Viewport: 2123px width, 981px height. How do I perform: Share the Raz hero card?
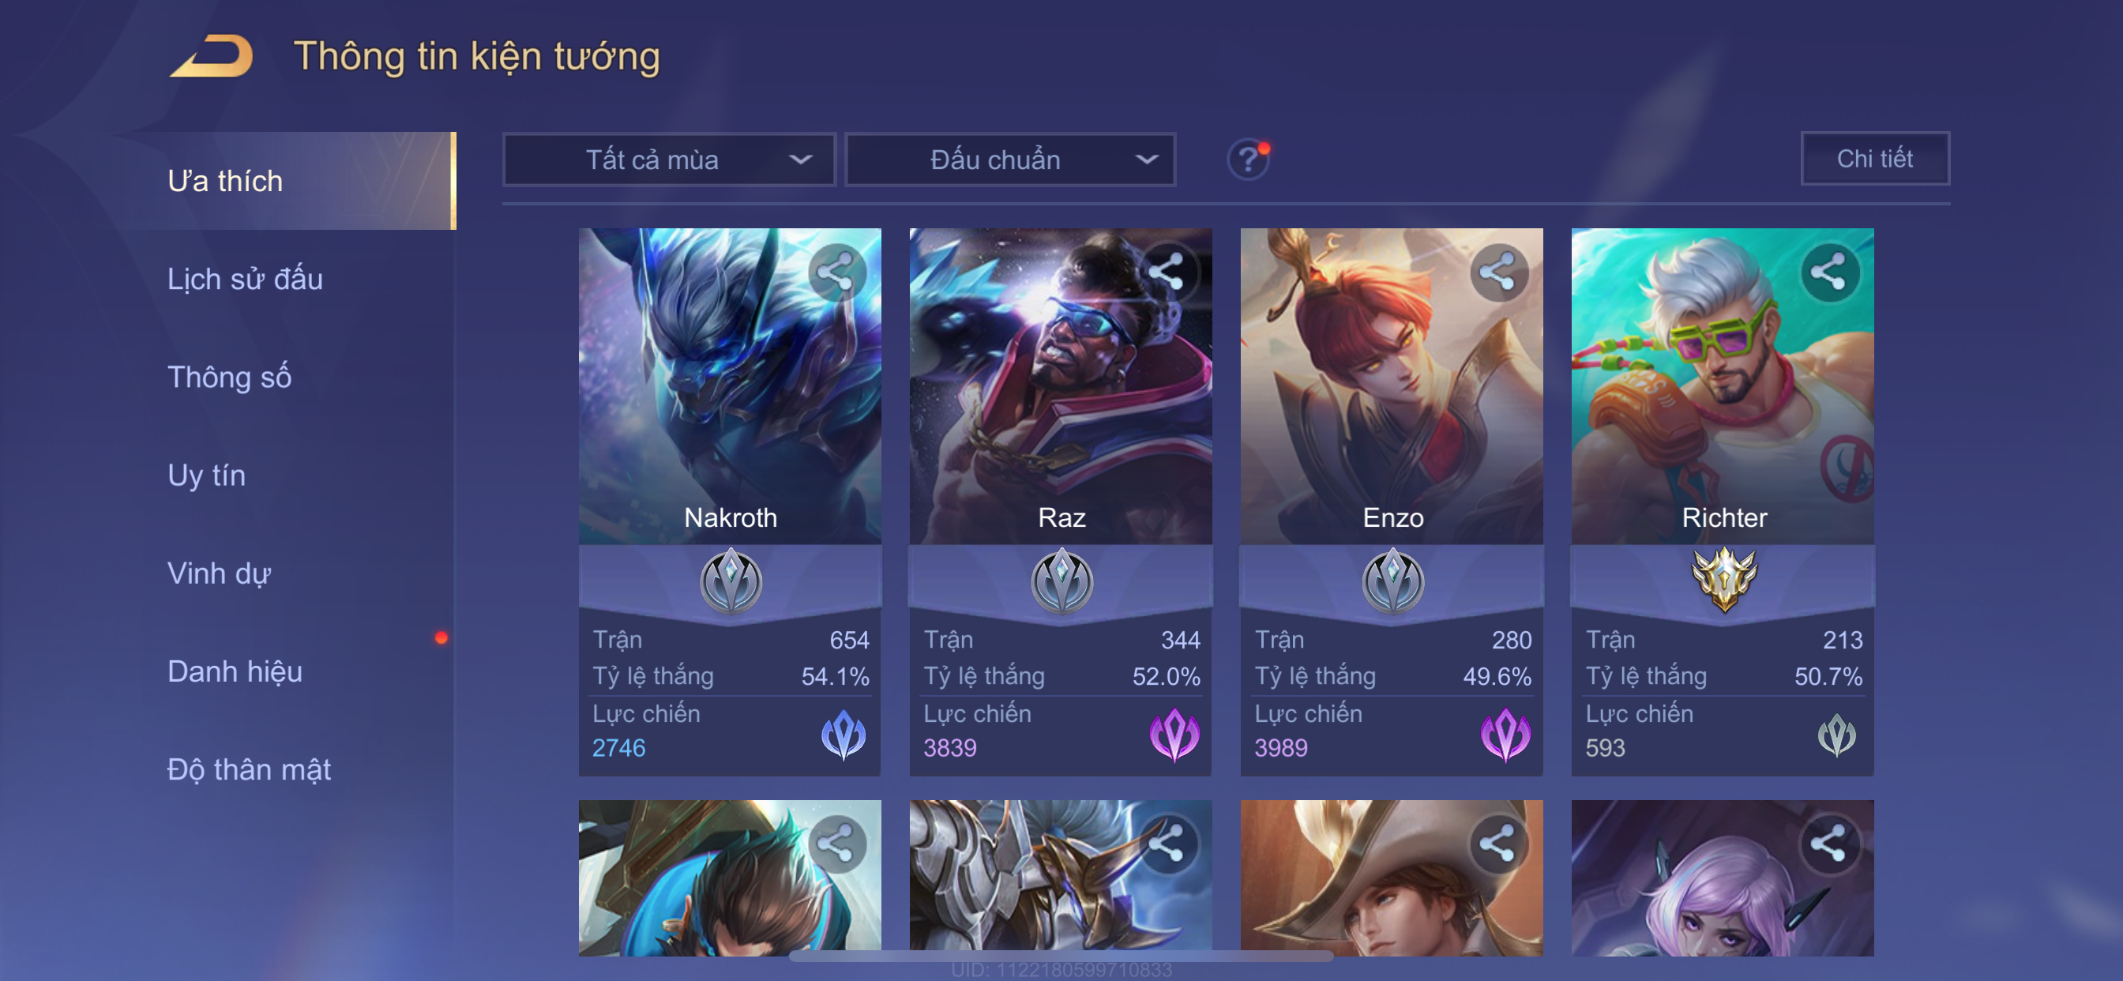(1167, 272)
